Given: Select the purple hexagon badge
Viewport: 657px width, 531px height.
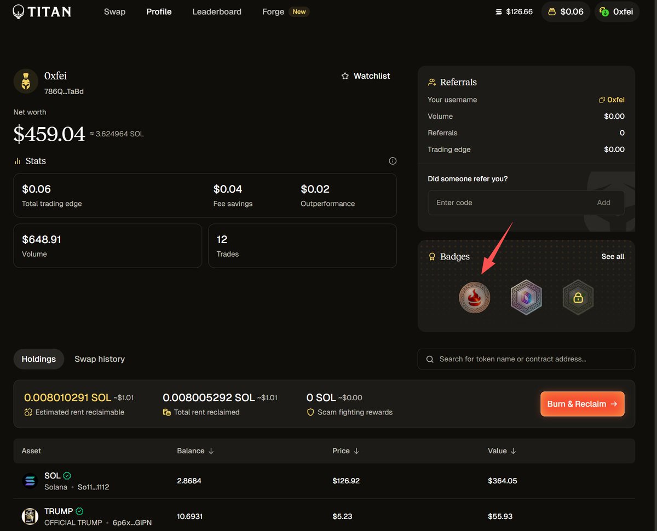Looking at the screenshot, I should pos(526,298).
